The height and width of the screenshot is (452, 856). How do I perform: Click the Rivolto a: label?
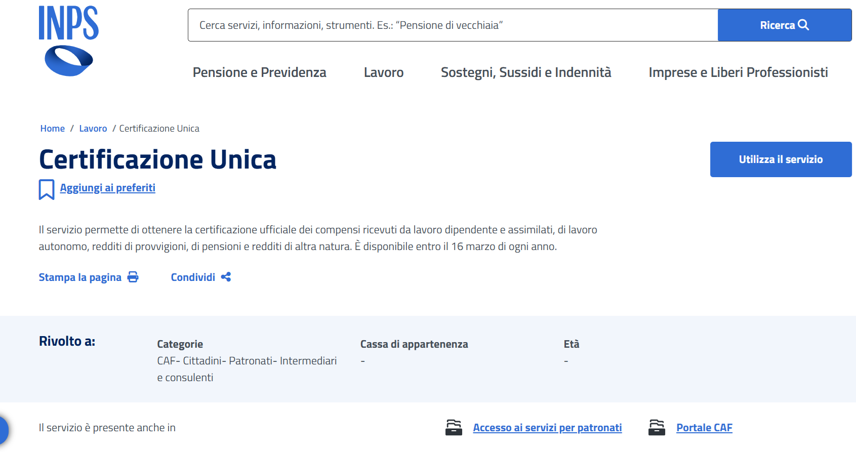coord(67,341)
